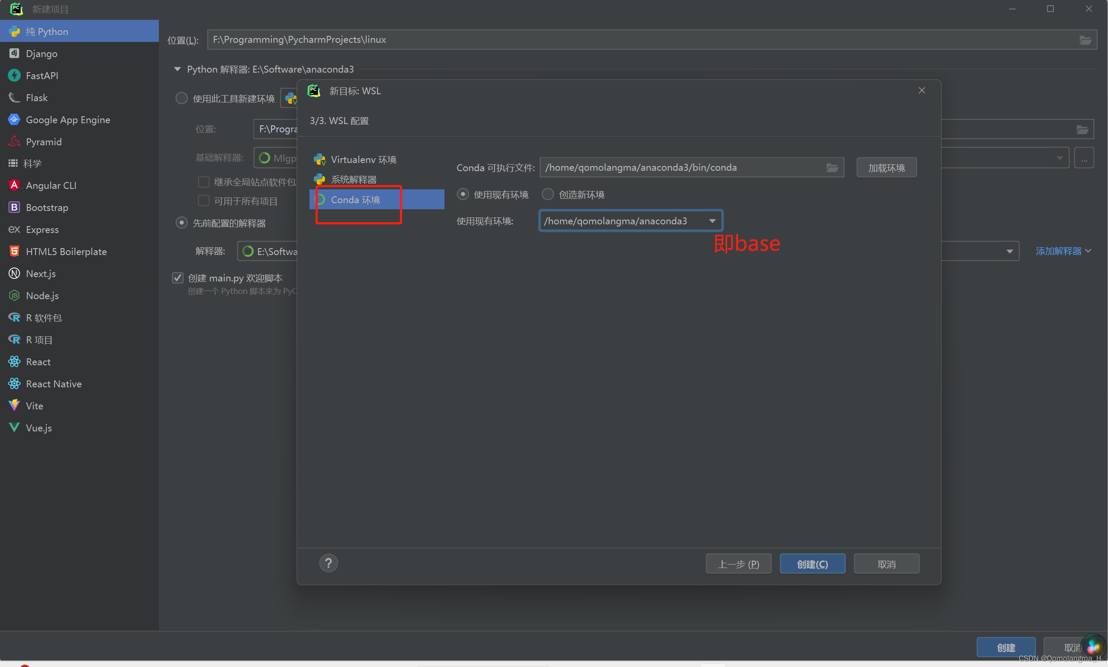Click the PyCharm logo in WSL dialog title

(x=314, y=91)
